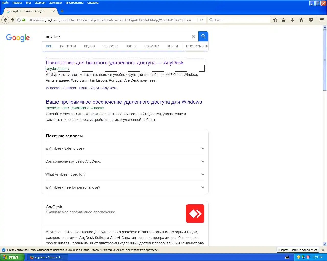Select the ВСЕ results tab
The image size is (327, 261).
[x=49, y=46]
